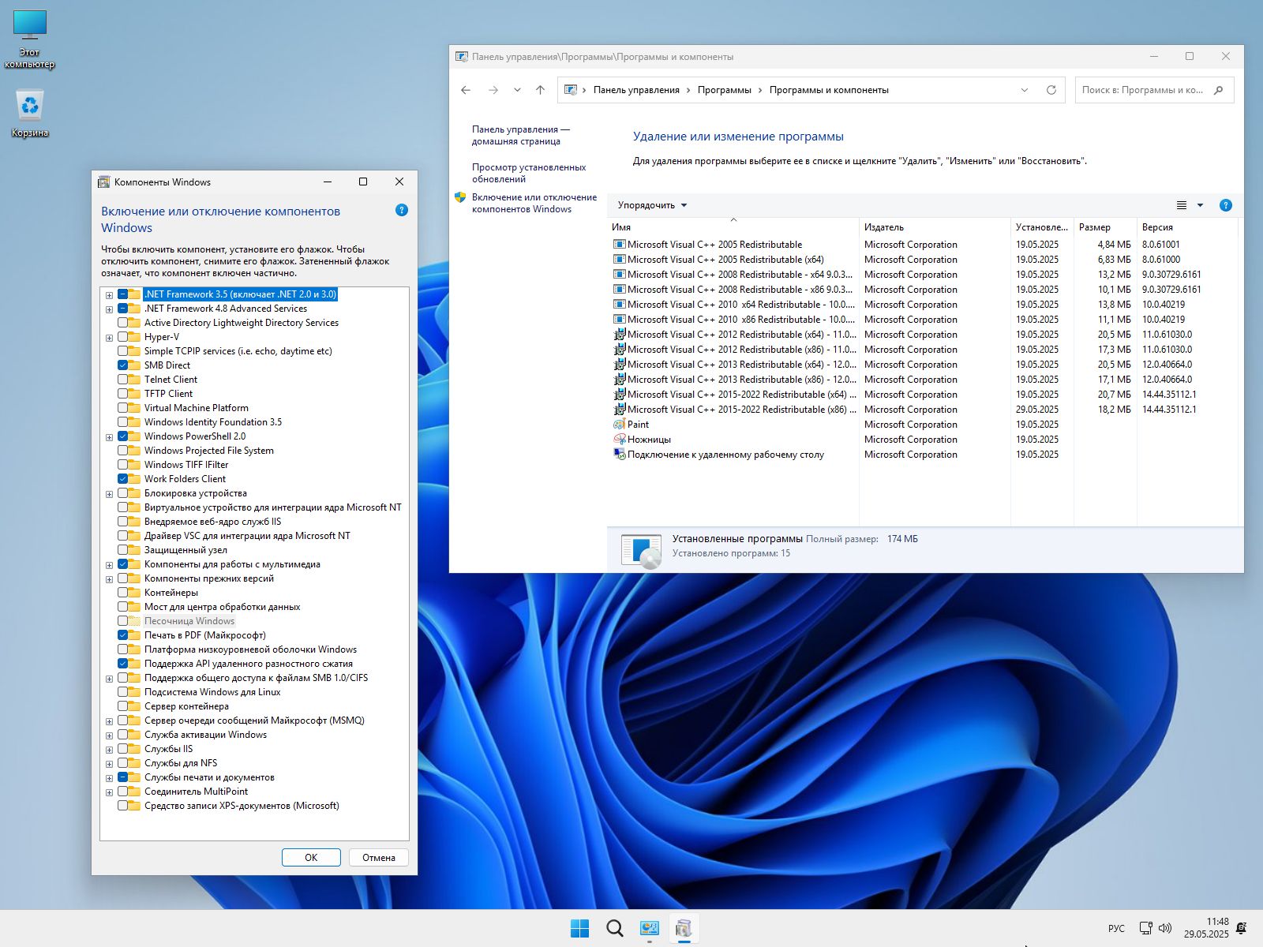Confirm with the OK button
Screen dimensions: 1263x947
click(x=311, y=858)
